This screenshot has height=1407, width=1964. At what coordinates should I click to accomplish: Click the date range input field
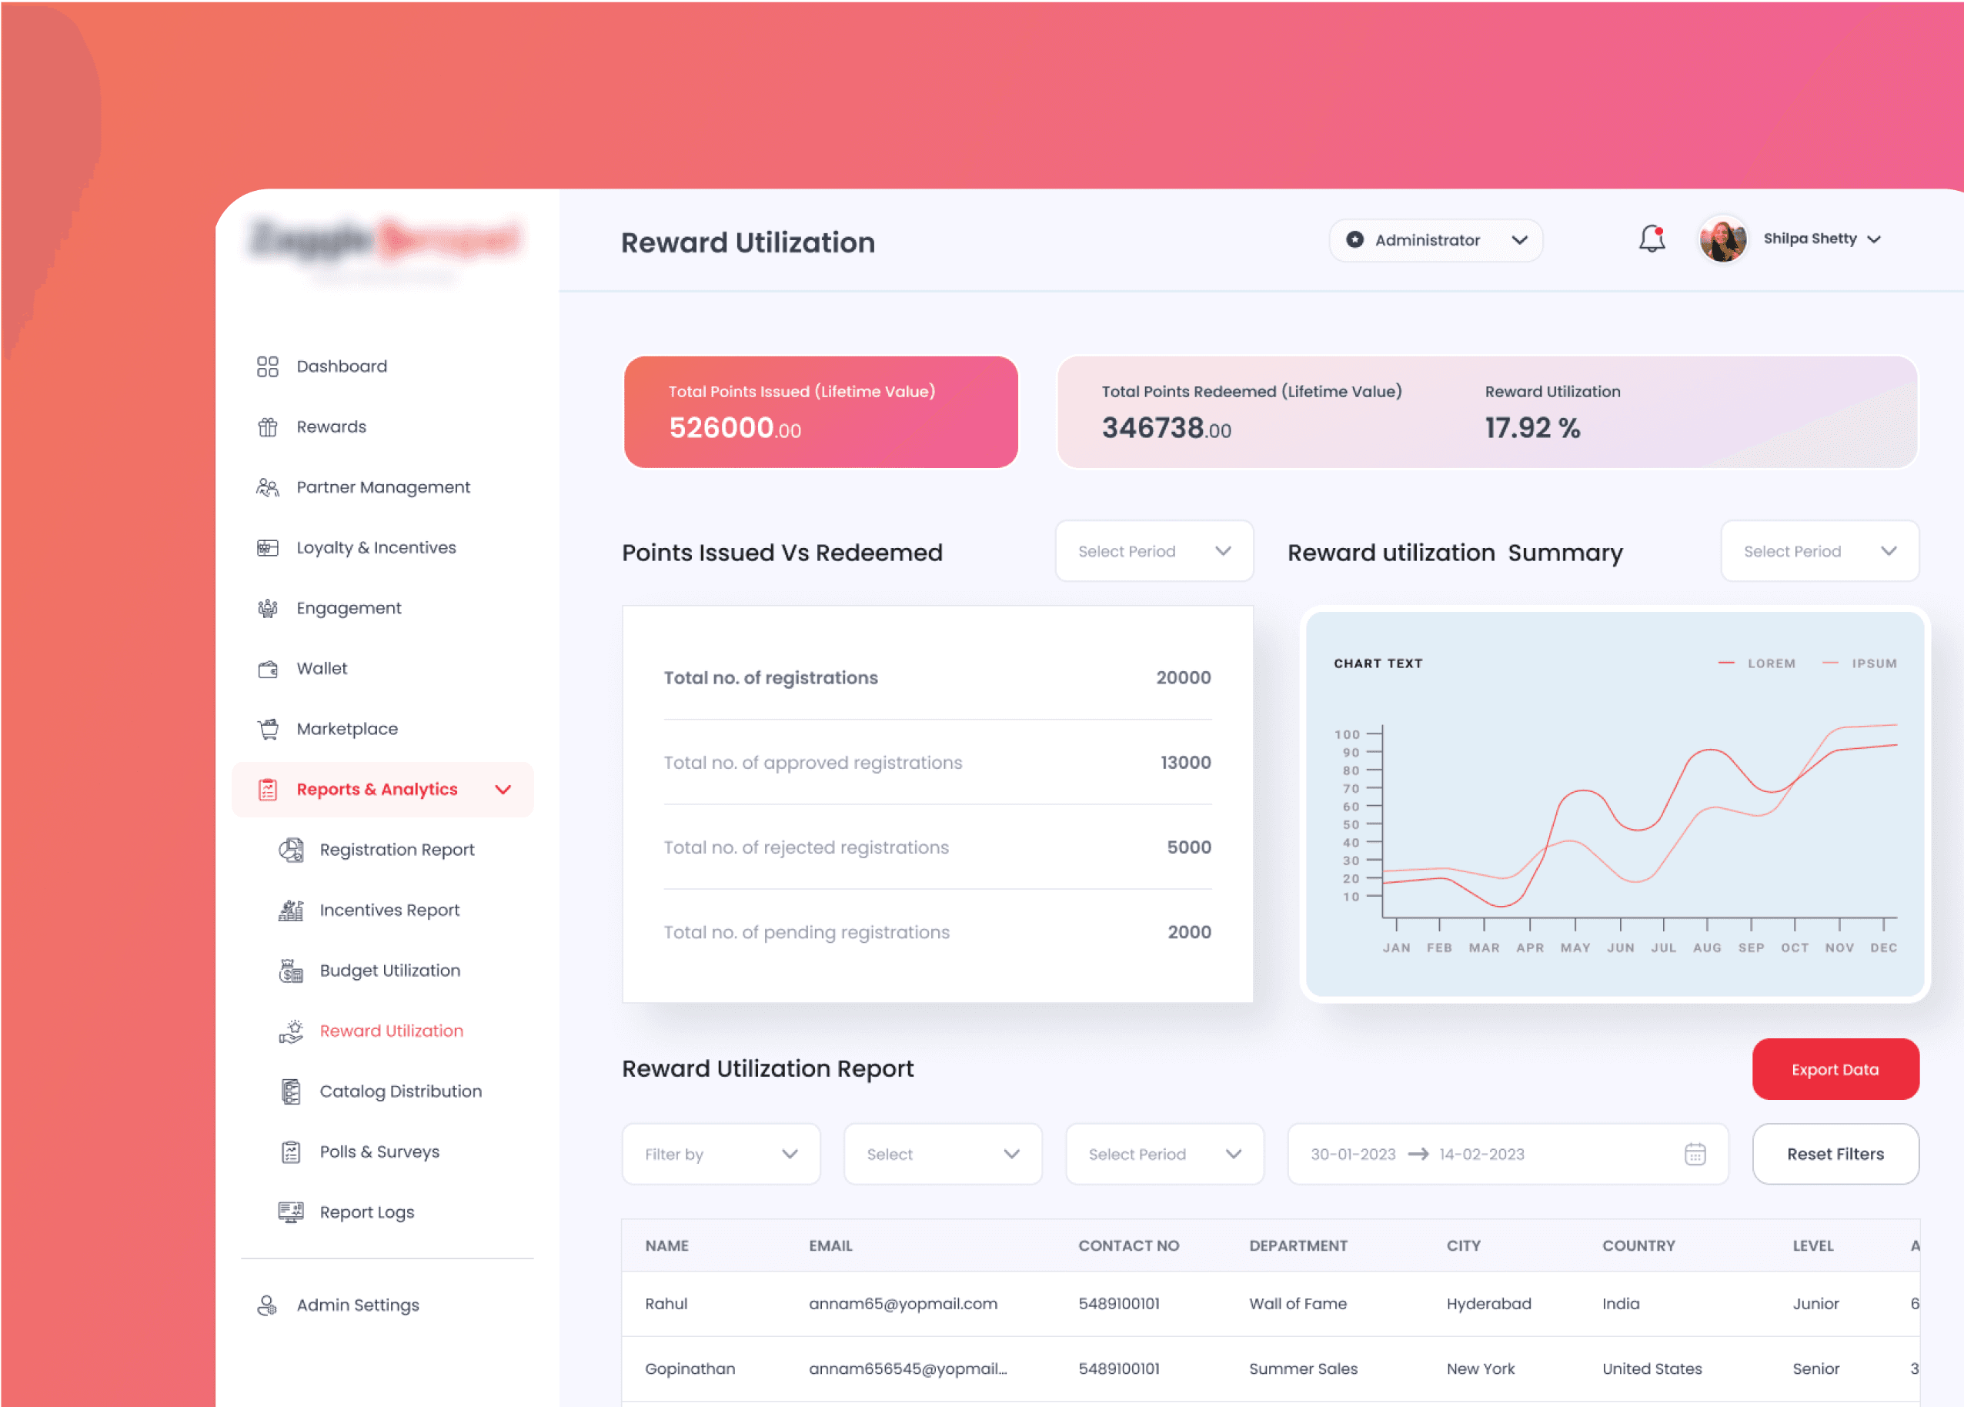pos(1489,1153)
